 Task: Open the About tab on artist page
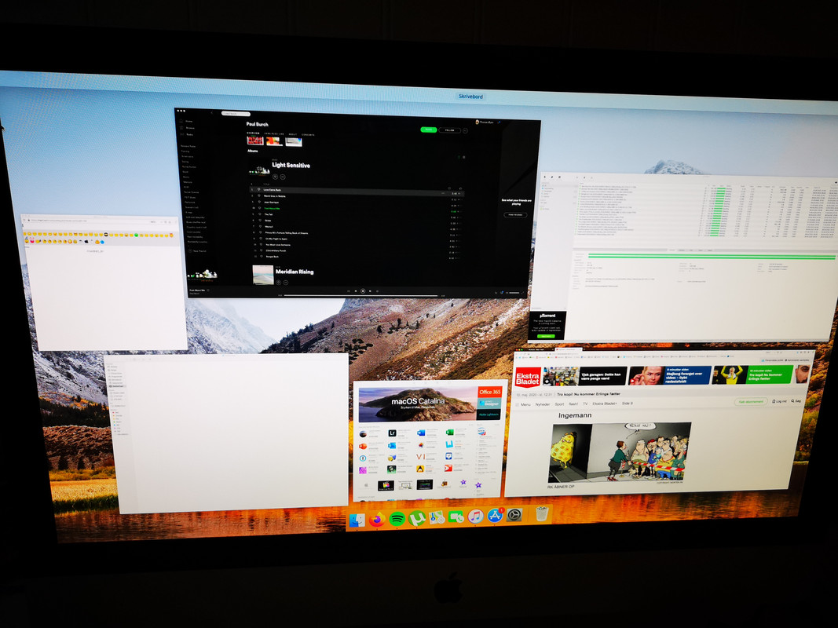point(293,134)
